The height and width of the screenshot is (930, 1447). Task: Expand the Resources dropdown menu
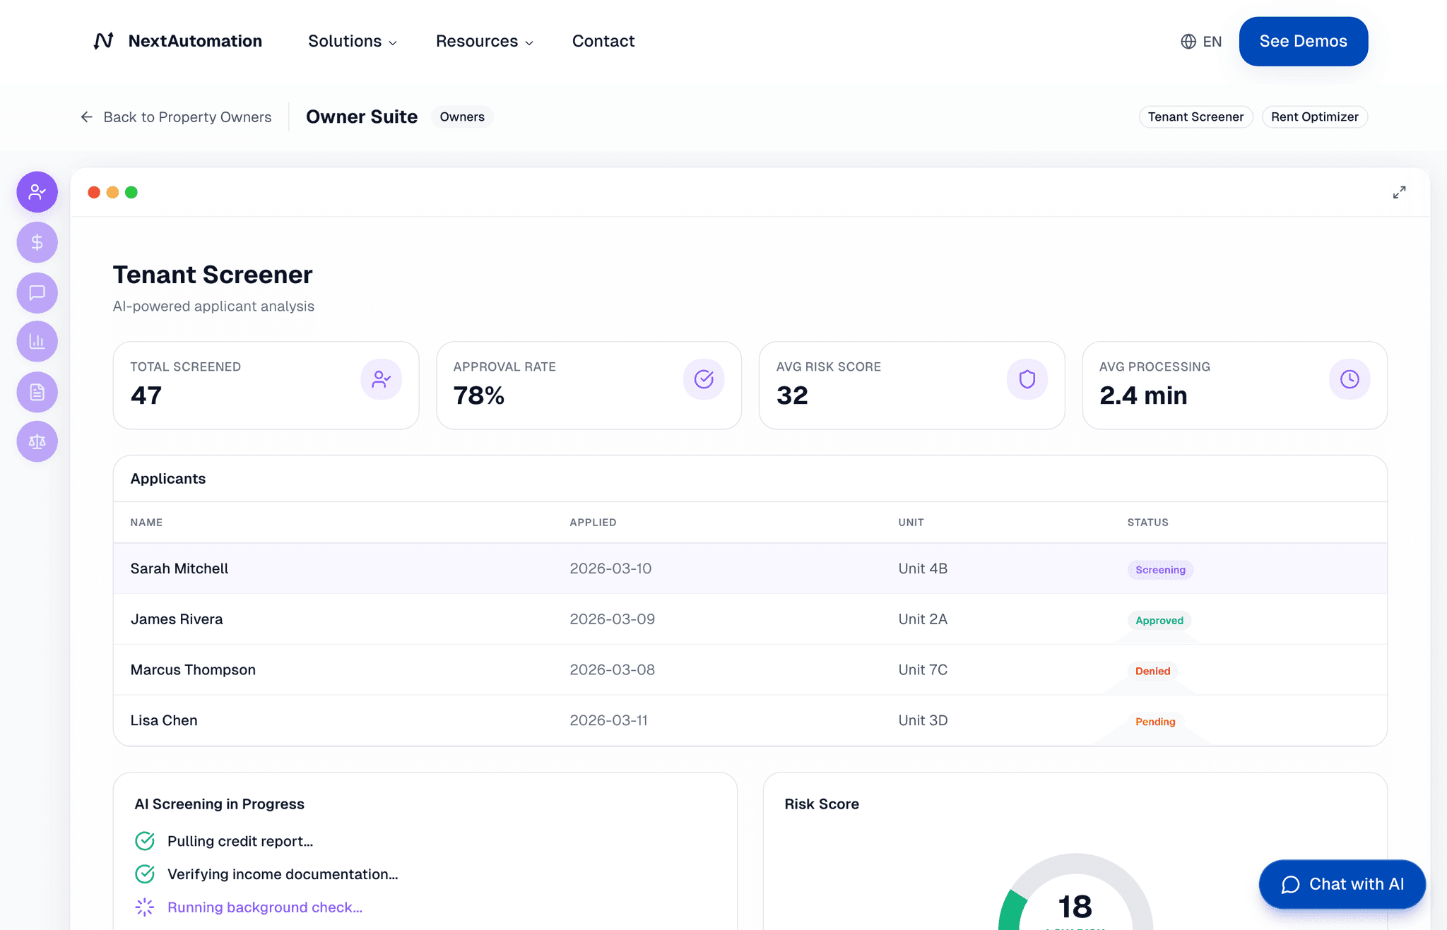click(484, 41)
